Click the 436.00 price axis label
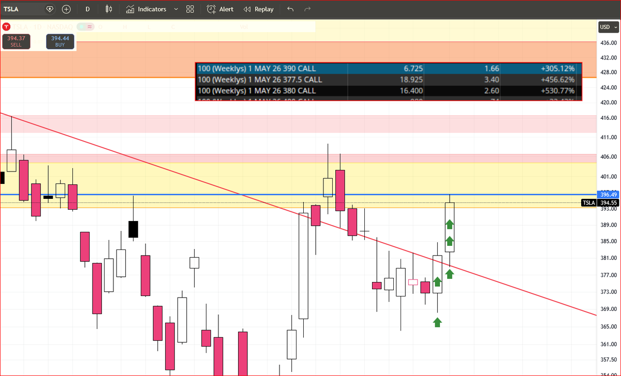 [608, 43]
